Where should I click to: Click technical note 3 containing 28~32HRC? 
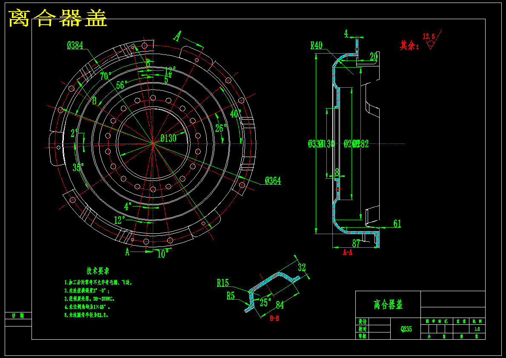[x=89, y=298]
